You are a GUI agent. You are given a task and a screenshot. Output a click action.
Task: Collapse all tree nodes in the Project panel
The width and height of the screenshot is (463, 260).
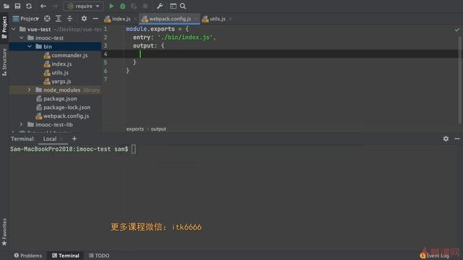(69, 19)
